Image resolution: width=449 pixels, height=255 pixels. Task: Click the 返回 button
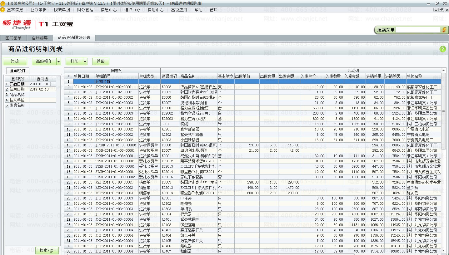(x=101, y=61)
